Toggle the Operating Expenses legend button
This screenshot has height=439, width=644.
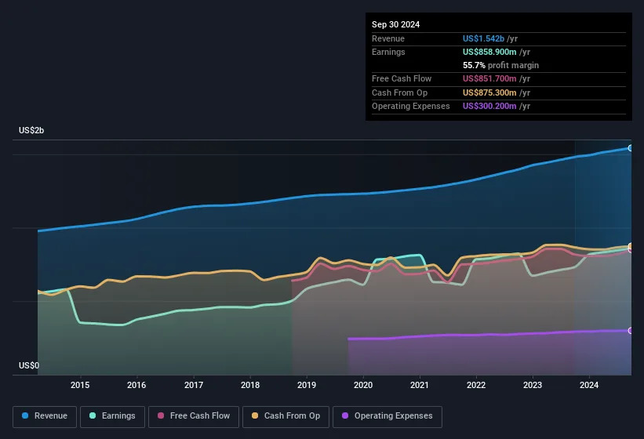click(x=387, y=416)
